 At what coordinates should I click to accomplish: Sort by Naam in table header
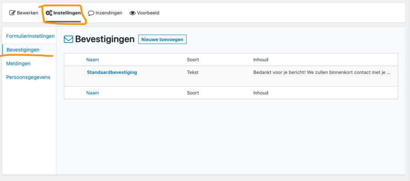click(x=92, y=60)
